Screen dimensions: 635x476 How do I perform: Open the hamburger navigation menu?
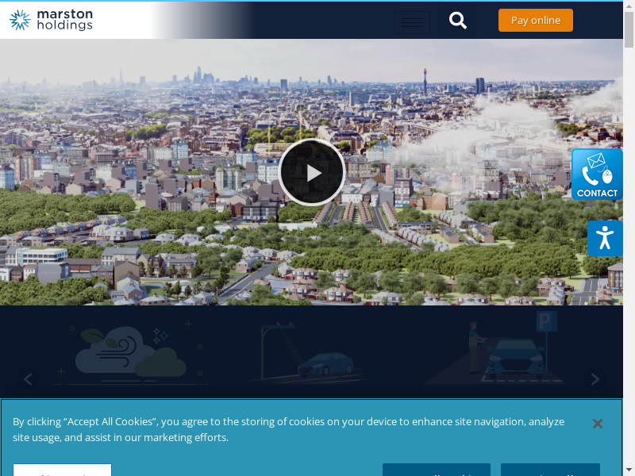[x=412, y=21]
